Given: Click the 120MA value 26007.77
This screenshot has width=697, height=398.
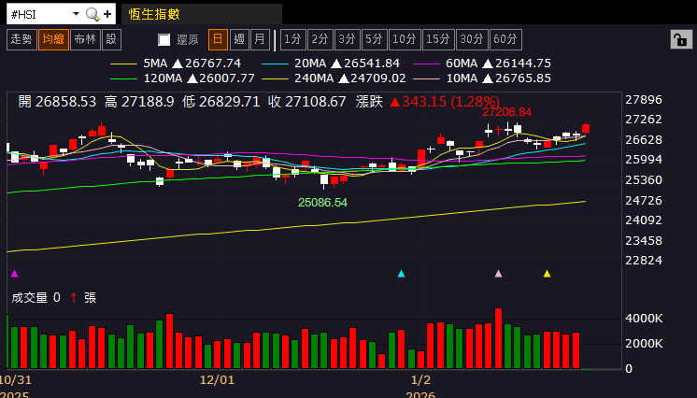Looking at the screenshot, I should click(227, 78).
